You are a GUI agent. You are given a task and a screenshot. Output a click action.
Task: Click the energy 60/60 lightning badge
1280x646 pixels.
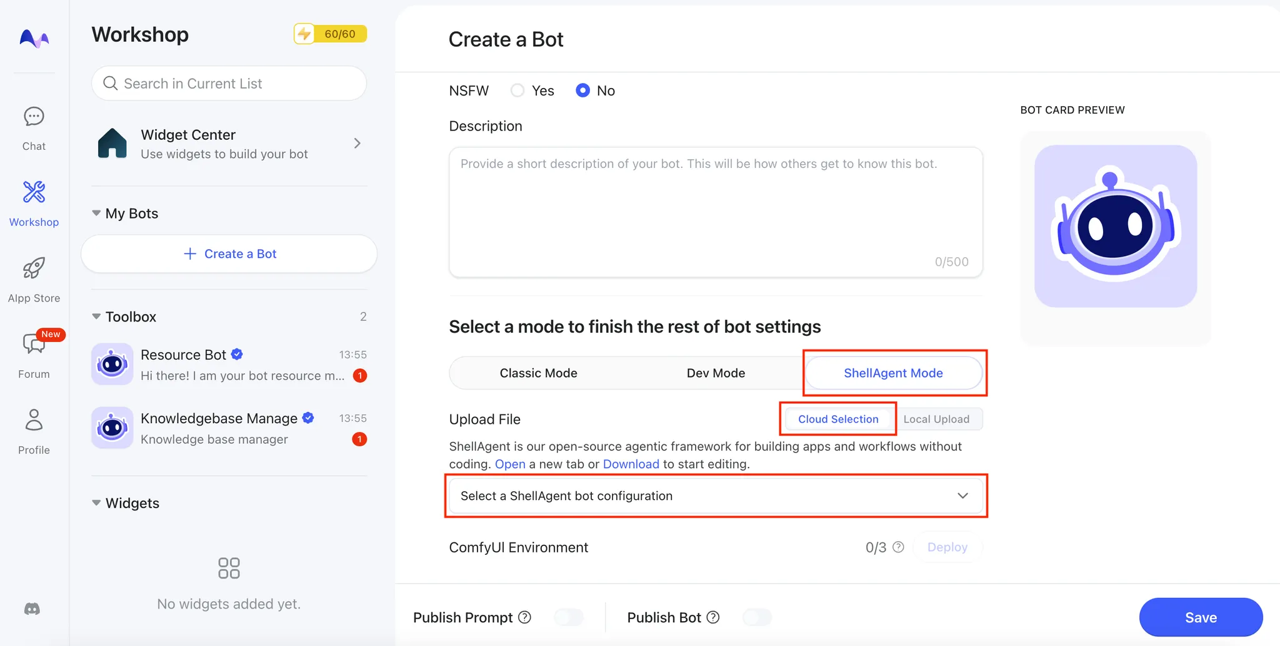(330, 34)
